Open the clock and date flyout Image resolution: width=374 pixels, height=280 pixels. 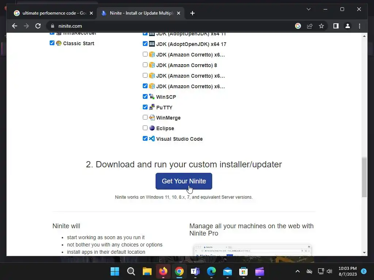click(x=348, y=271)
